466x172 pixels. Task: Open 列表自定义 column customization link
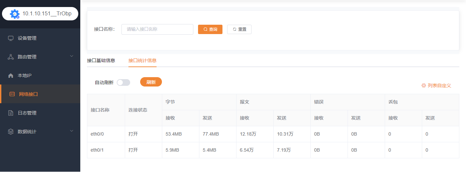click(x=439, y=85)
